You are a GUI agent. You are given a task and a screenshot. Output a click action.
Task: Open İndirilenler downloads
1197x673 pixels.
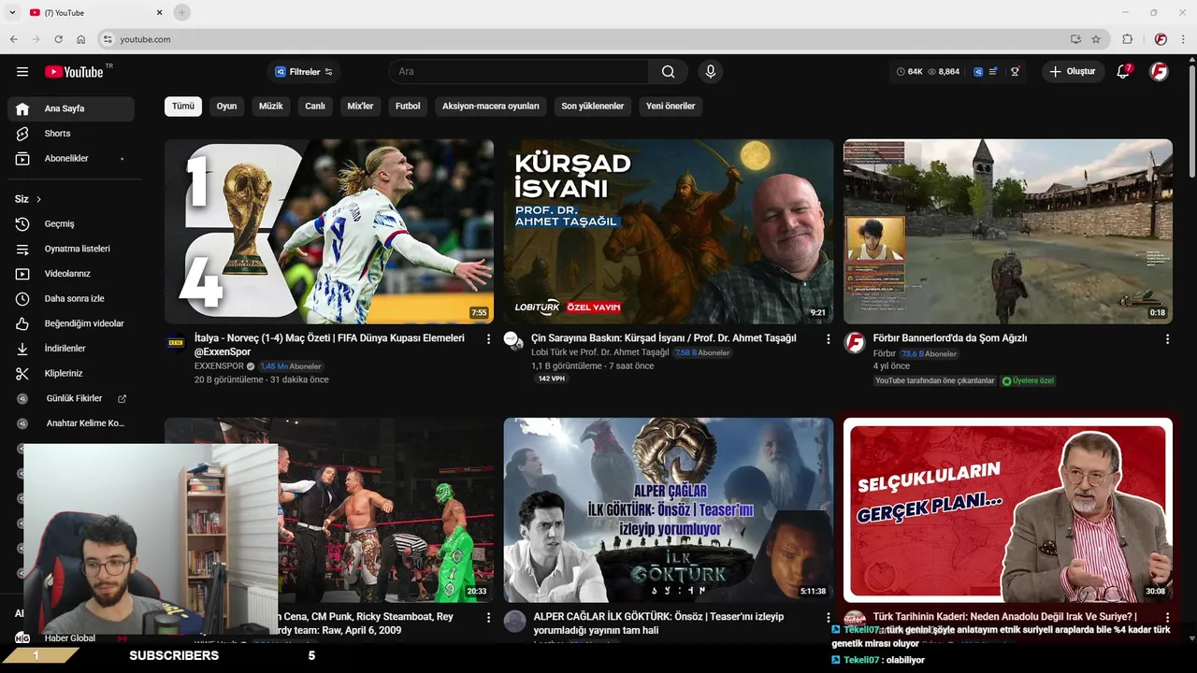71,349
